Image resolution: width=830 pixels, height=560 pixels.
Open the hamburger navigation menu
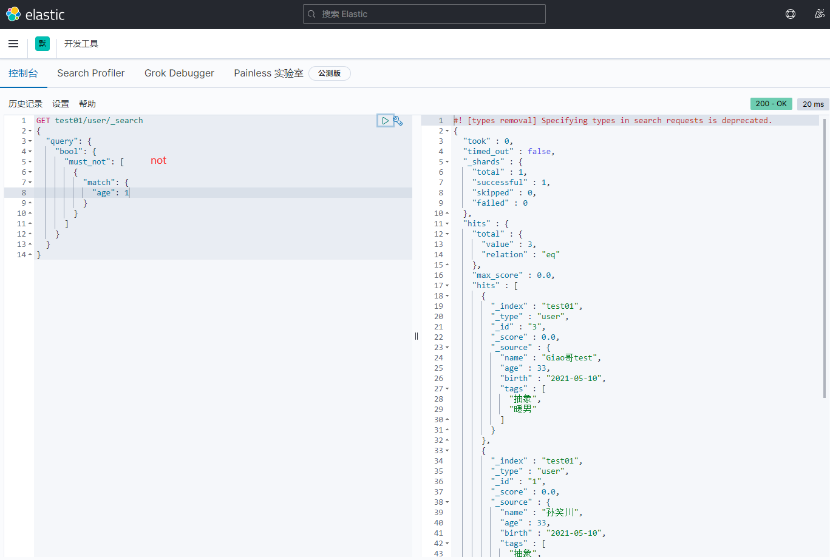pos(13,44)
